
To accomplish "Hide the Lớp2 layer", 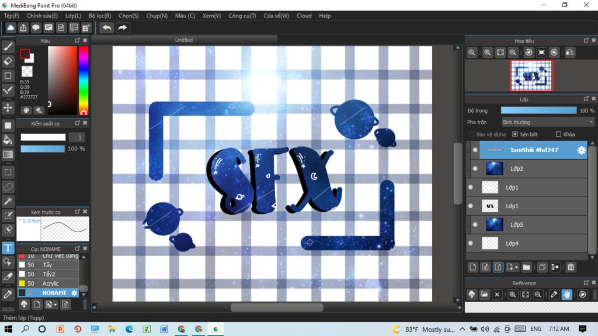I will pos(475,169).
